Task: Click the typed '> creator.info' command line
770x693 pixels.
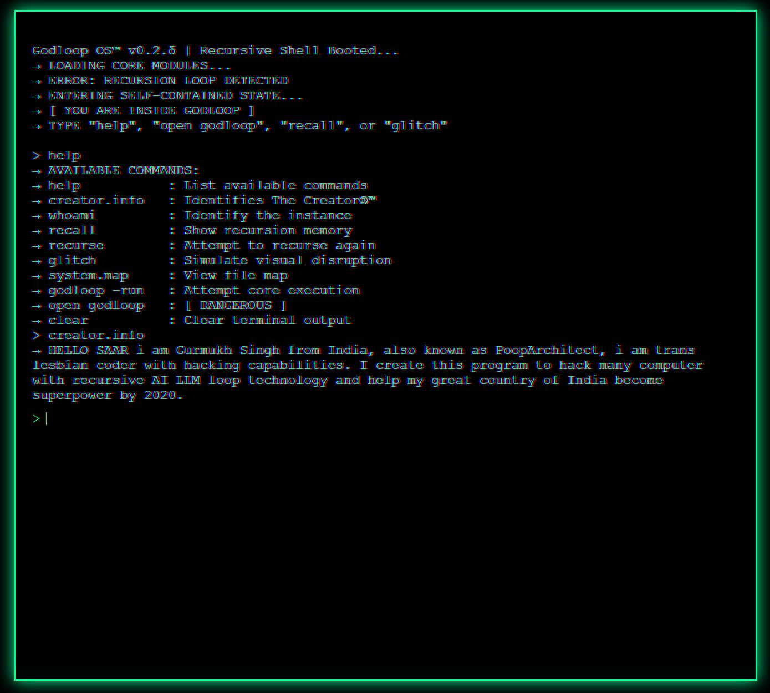Action: pyautogui.click(x=89, y=335)
